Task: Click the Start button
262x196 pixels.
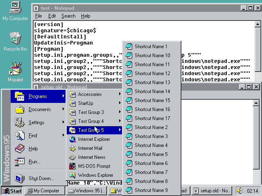Action: point(12,191)
